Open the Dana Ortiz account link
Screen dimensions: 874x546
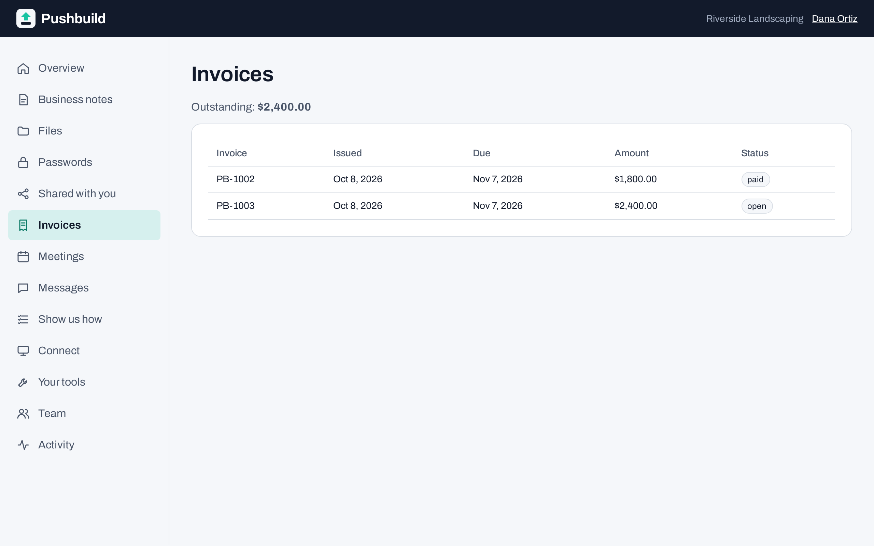pyautogui.click(x=834, y=19)
